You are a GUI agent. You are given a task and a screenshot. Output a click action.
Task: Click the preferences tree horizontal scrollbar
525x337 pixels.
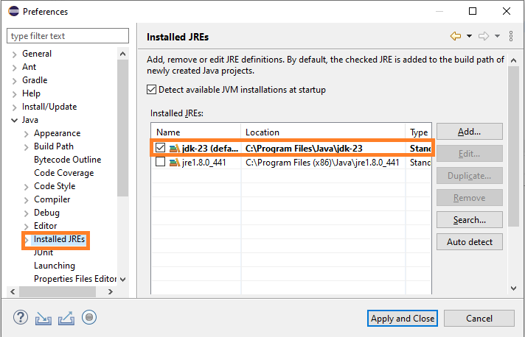point(59,292)
